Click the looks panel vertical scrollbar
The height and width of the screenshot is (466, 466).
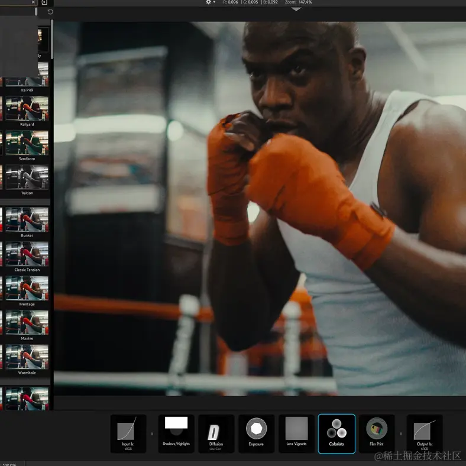click(52, 39)
